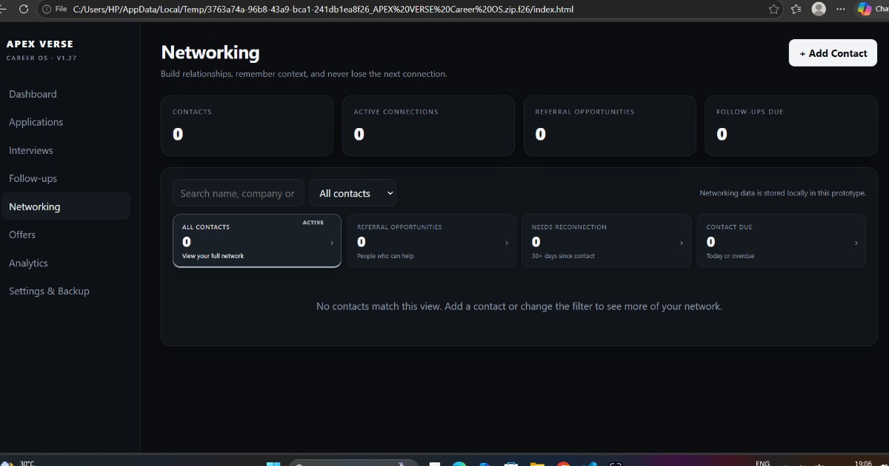This screenshot has width=889, height=466.
Task: Click the Career OS V1.27 version label
Action: click(x=41, y=58)
